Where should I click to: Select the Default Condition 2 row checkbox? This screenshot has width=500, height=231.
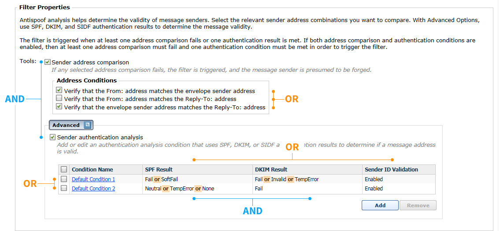[x=64, y=188]
